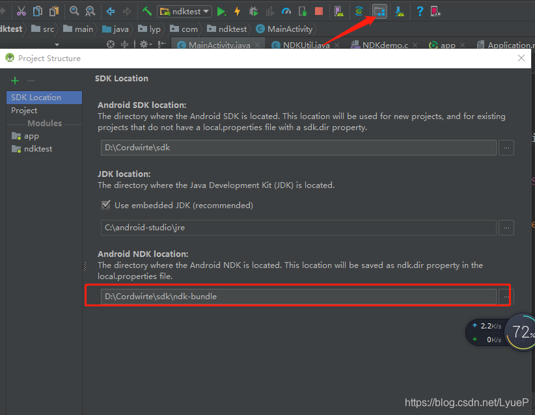Run app with green play button

tap(221, 12)
